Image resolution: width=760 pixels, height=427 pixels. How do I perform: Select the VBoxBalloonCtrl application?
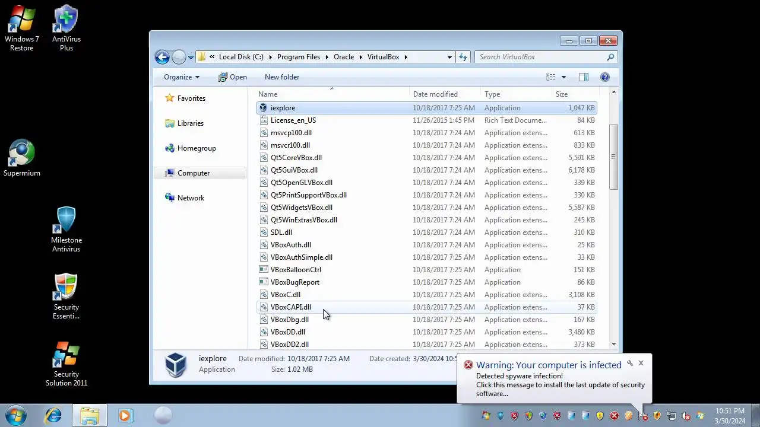point(426,270)
